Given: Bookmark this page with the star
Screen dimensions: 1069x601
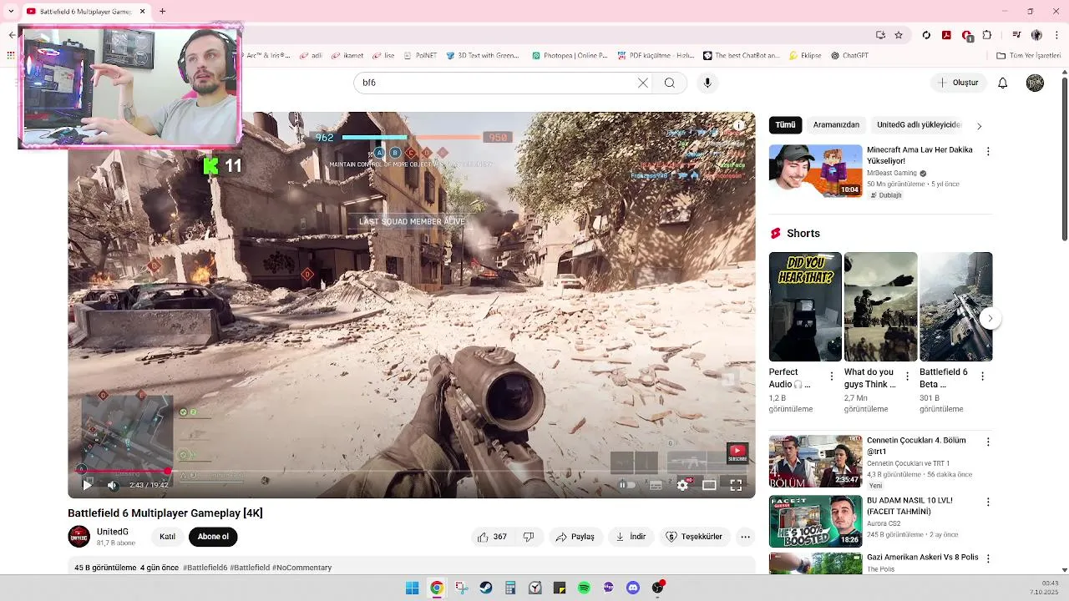Looking at the screenshot, I should click(x=899, y=35).
